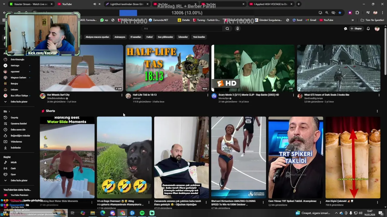Open Spotify from the Windows taskbar
This screenshot has width=387, height=217.
tap(142, 213)
